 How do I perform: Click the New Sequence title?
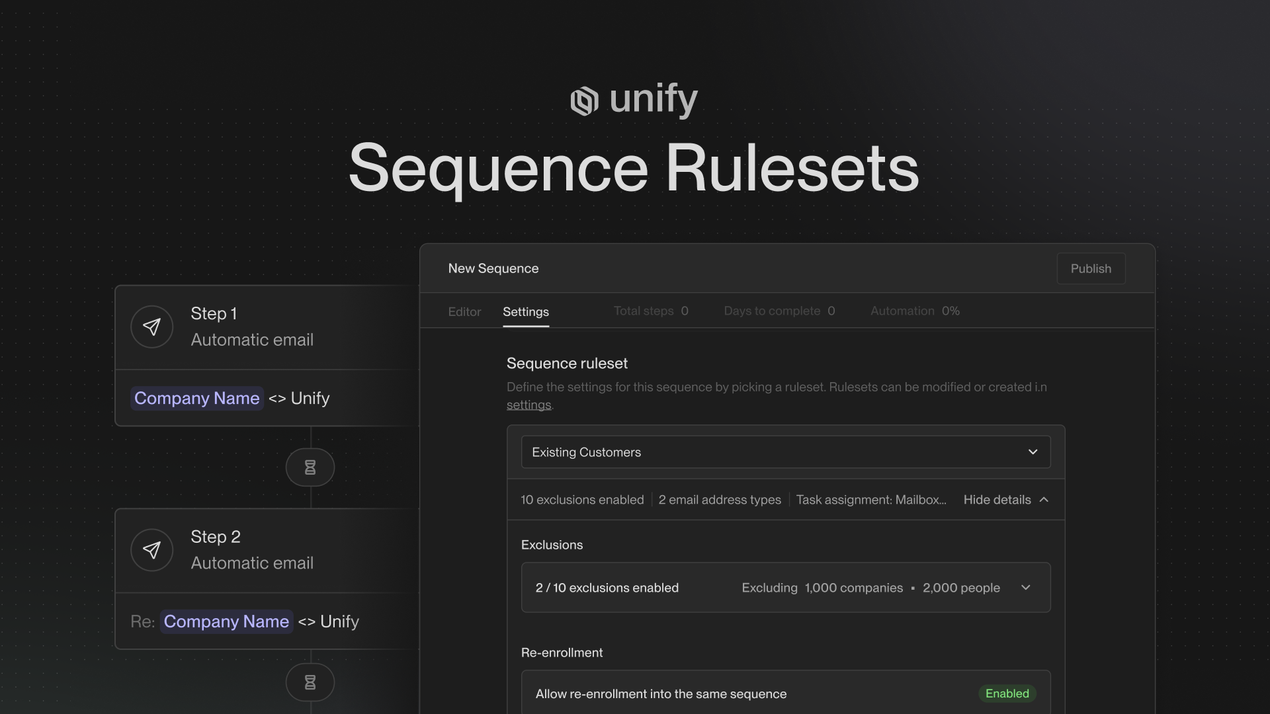493,268
